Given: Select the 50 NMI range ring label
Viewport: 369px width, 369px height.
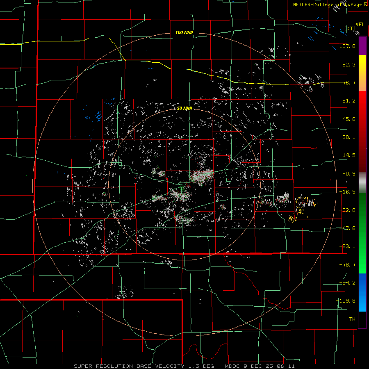Looking at the screenshot, I should coord(184,109).
